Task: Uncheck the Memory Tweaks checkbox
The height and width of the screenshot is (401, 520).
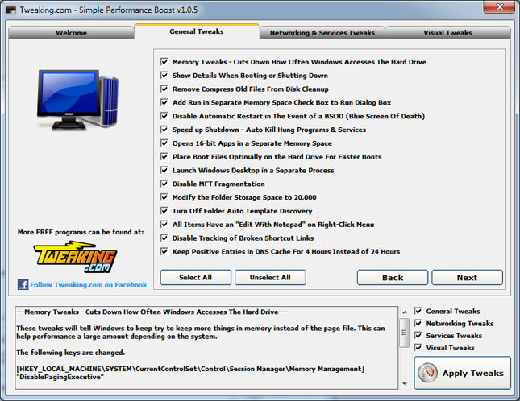Action: click(164, 62)
